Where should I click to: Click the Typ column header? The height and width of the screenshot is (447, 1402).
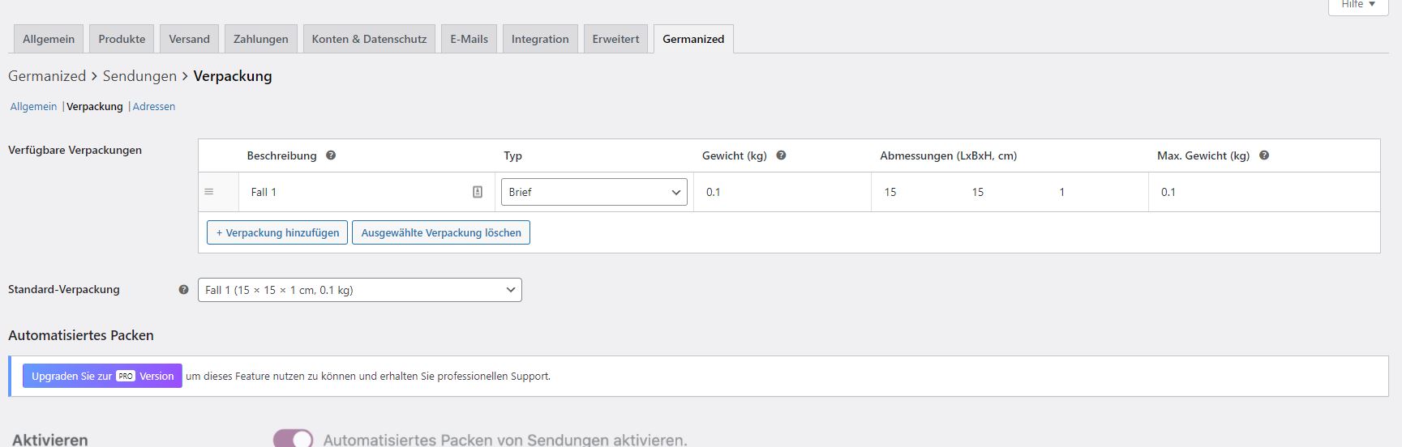pos(512,155)
